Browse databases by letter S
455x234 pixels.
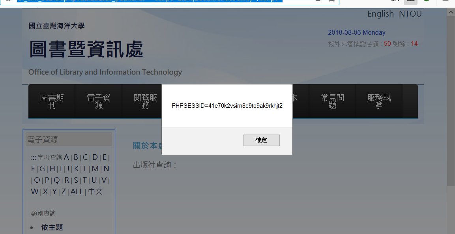coord(76,180)
